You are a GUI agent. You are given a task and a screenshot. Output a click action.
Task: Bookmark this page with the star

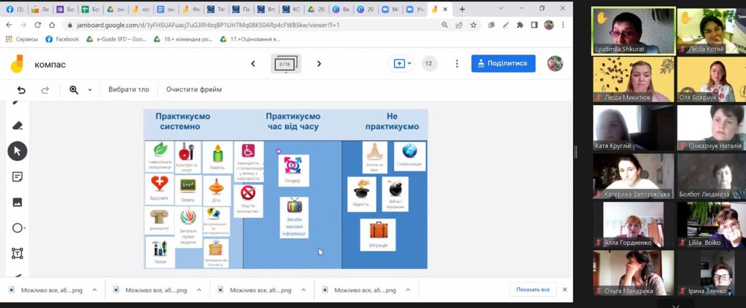tap(473, 25)
